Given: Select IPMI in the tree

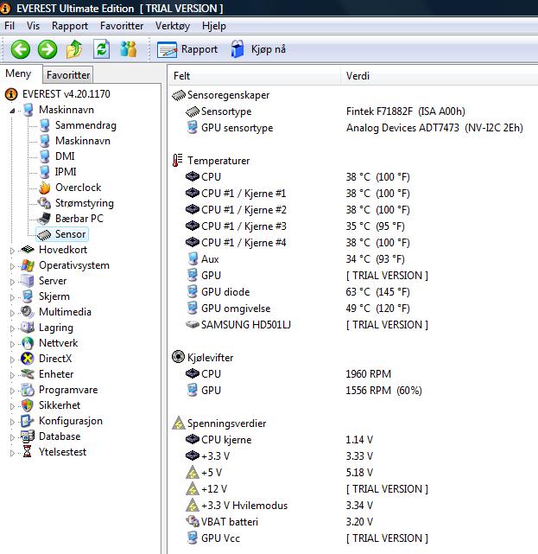Looking at the screenshot, I should 66,172.
